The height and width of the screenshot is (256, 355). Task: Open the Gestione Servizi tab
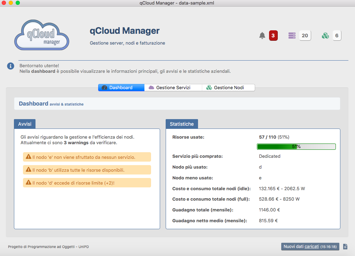[173, 88]
